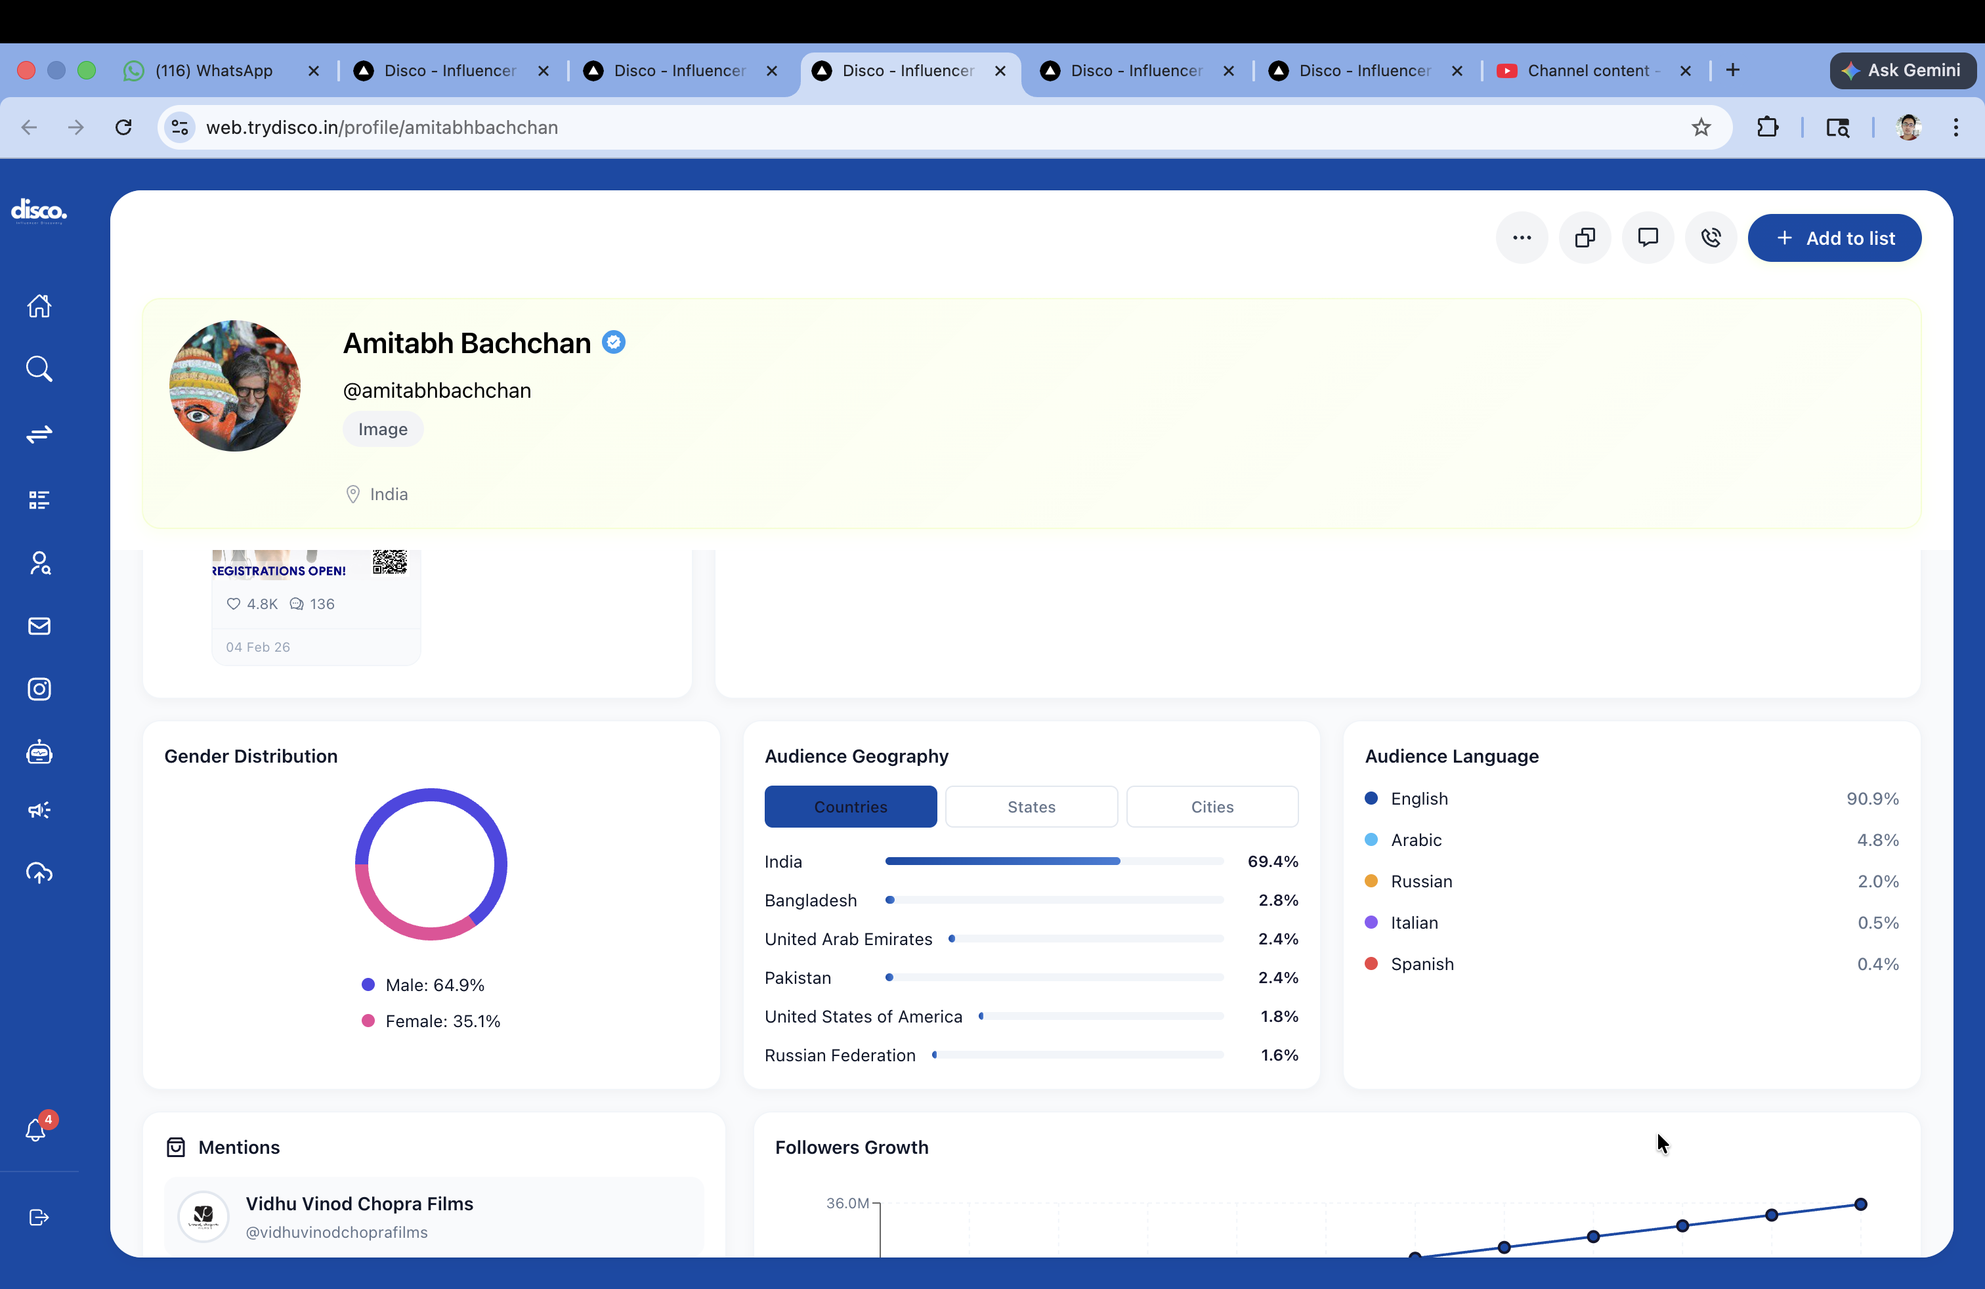The image size is (1985, 1289).
Task: Open the Home icon in sidebar
Action: coord(39,306)
